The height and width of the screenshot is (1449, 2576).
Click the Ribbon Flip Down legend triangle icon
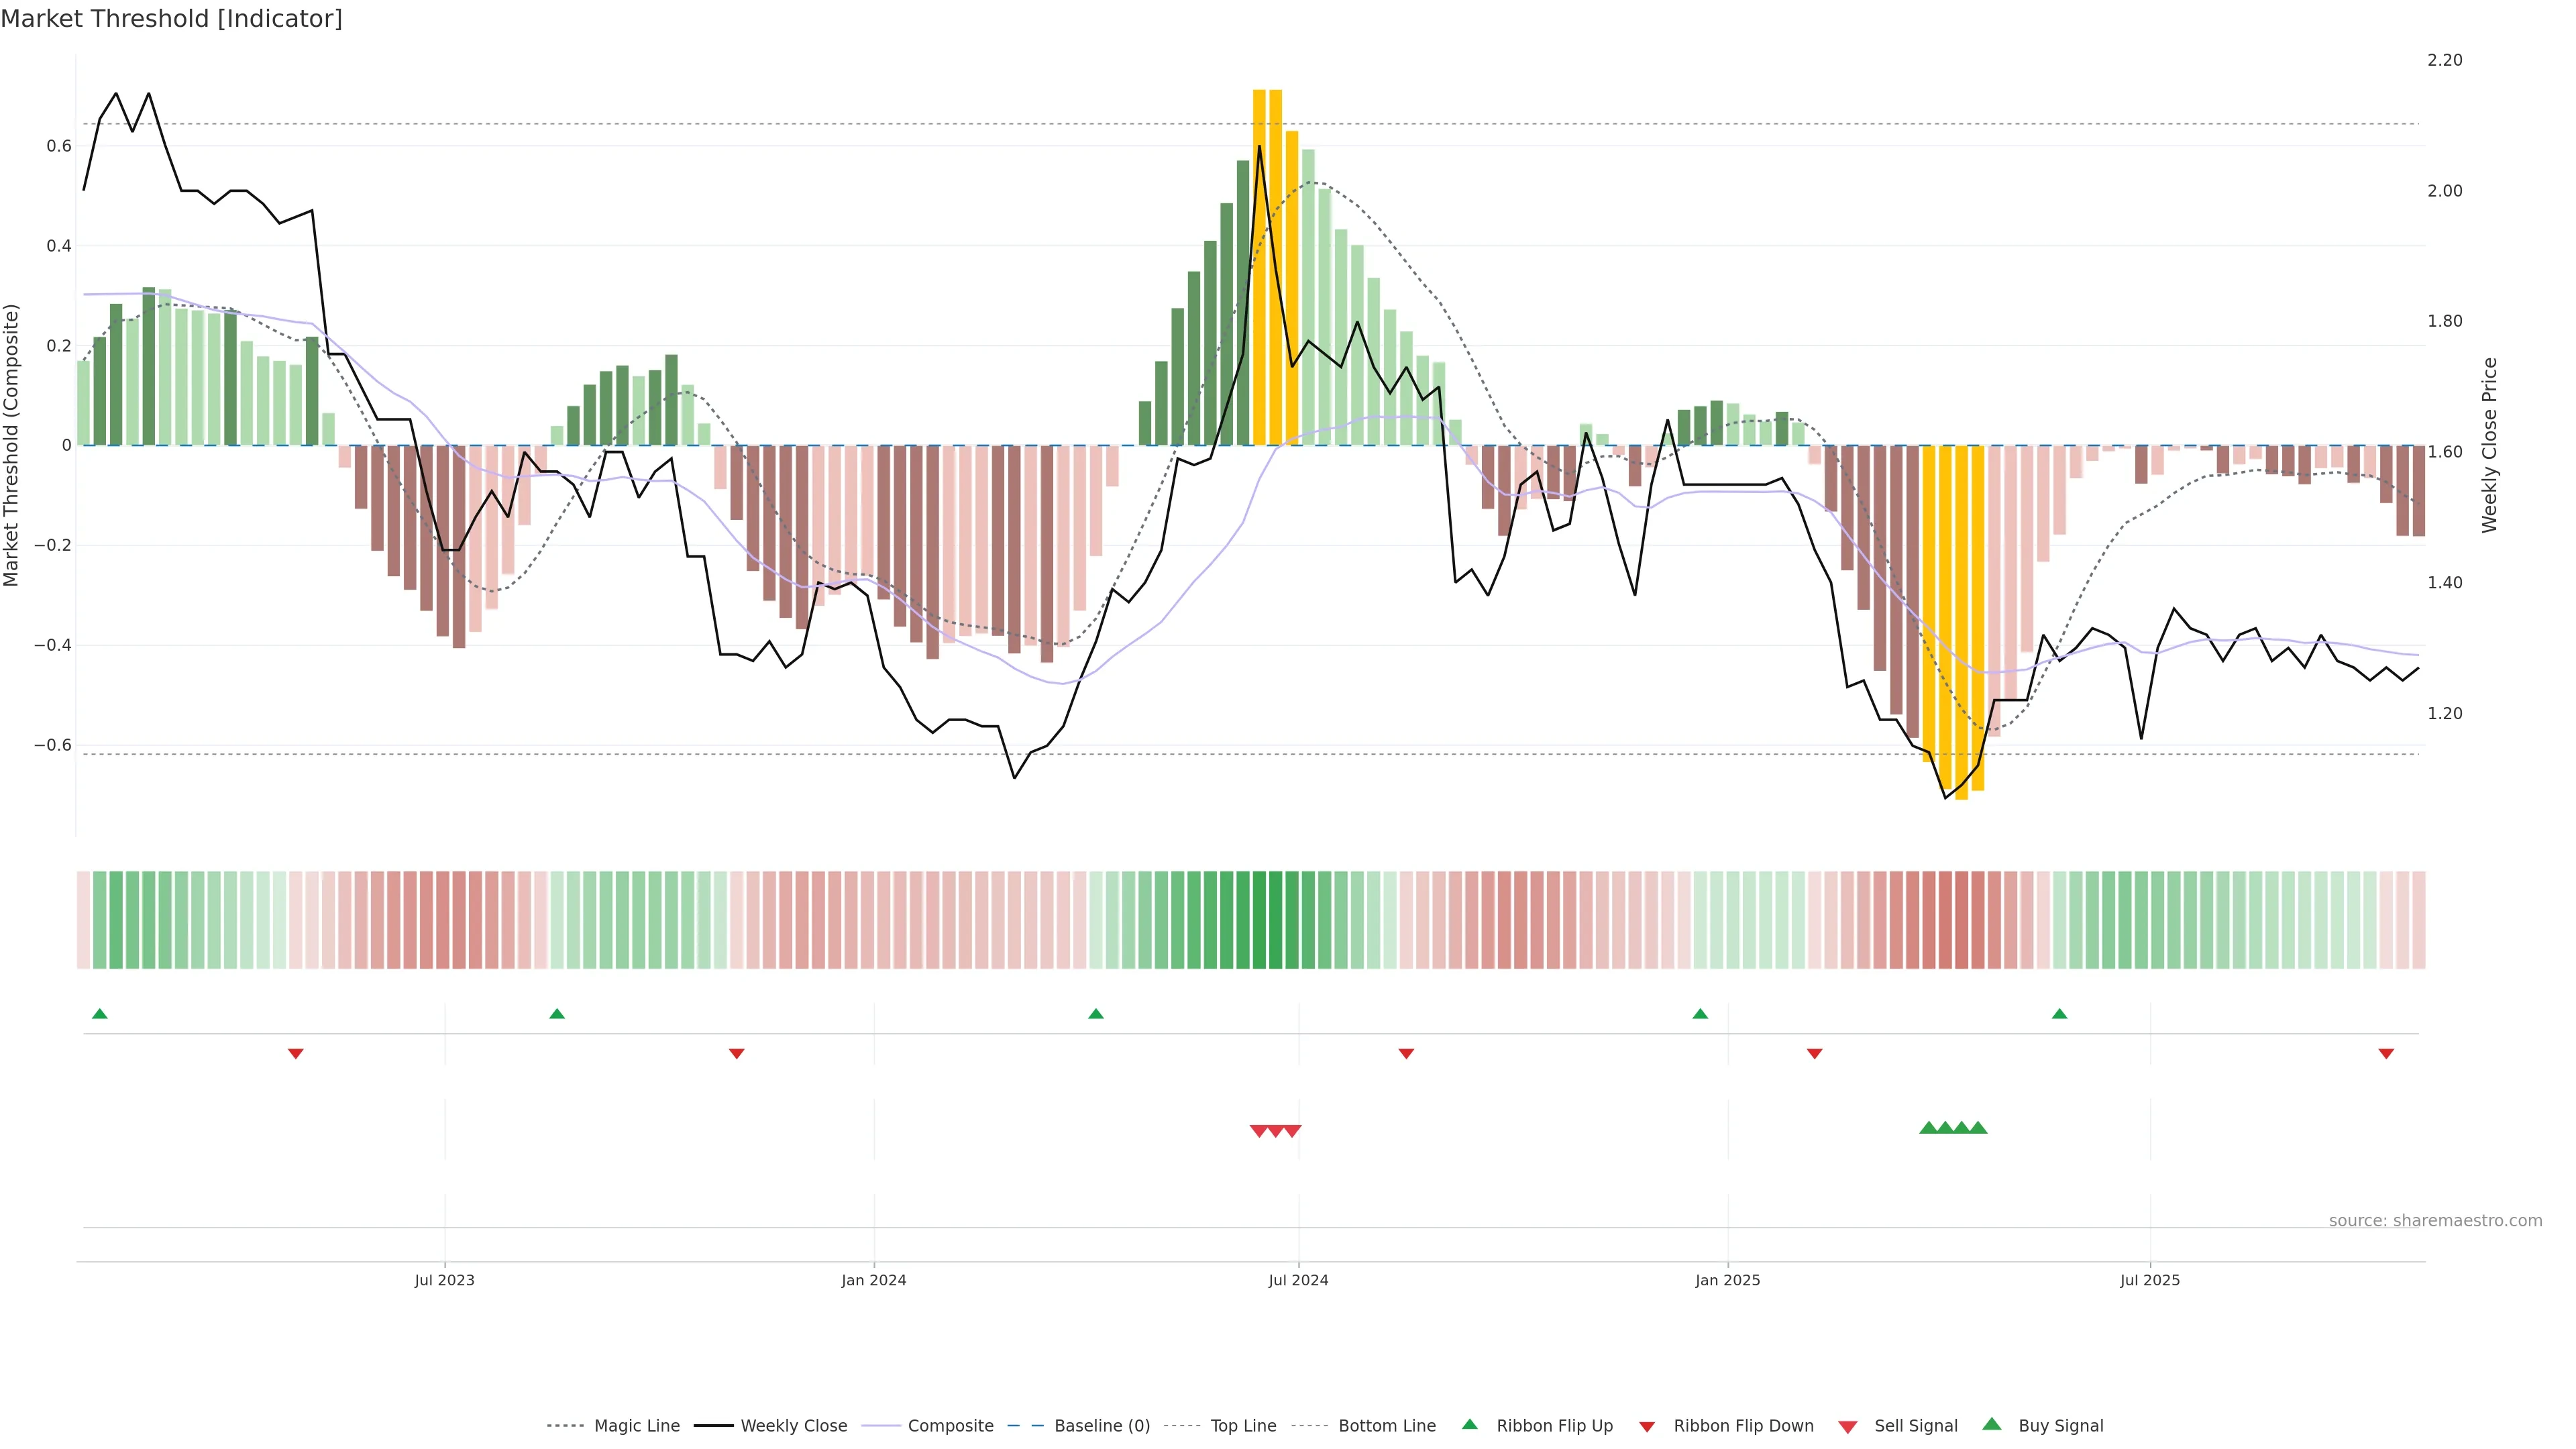click(x=1647, y=1426)
